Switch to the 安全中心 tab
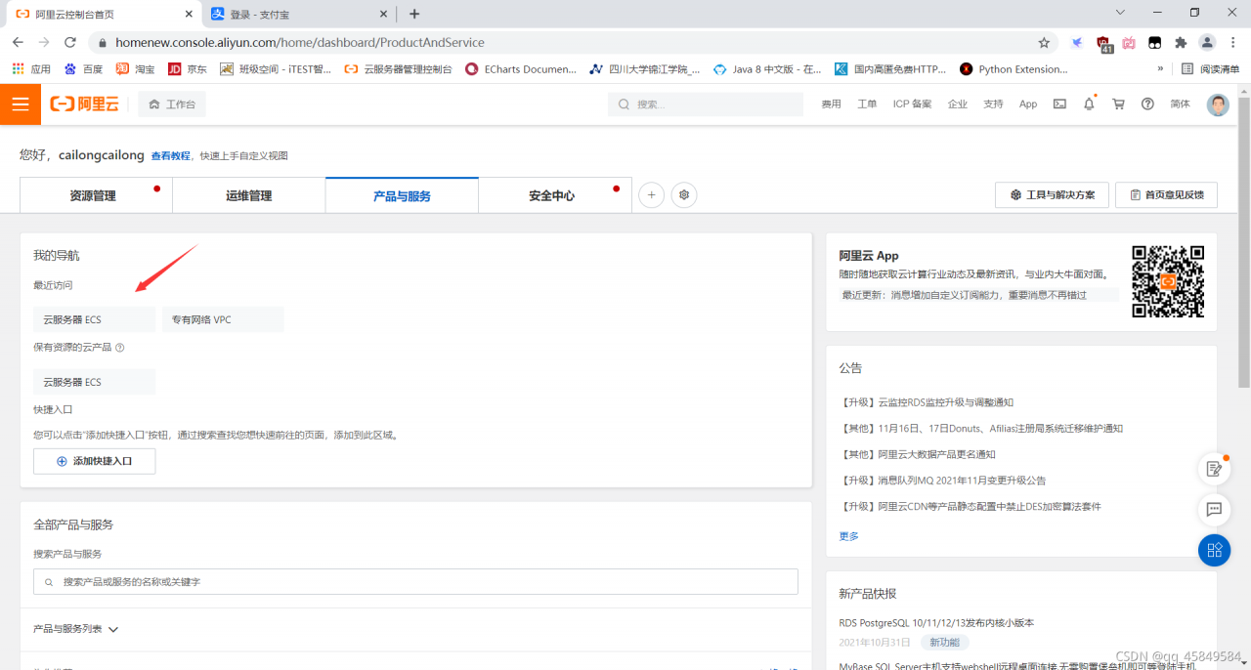This screenshot has height=670, width=1251. [x=555, y=195]
